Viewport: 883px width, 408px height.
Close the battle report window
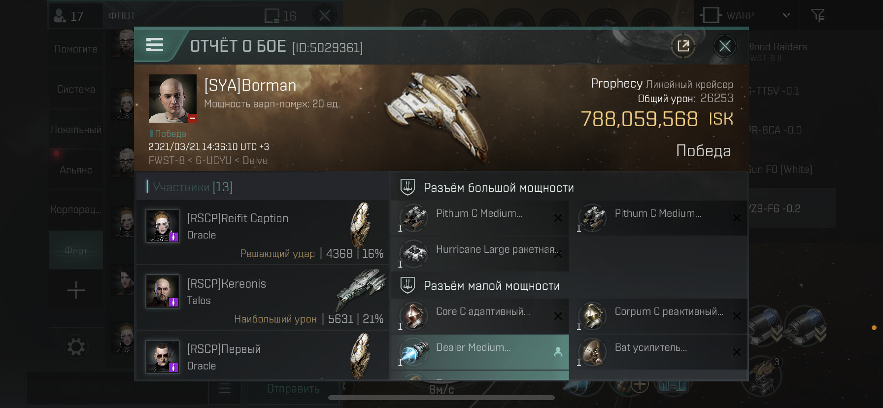coord(724,46)
